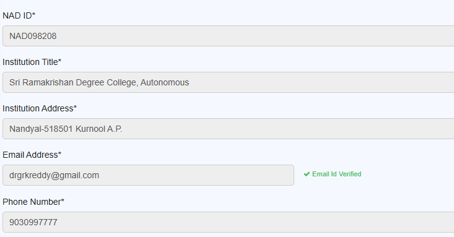The image size is (454, 237).
Task: Click the required asterisk beside NAD ID
Action: tap(33, 14)
